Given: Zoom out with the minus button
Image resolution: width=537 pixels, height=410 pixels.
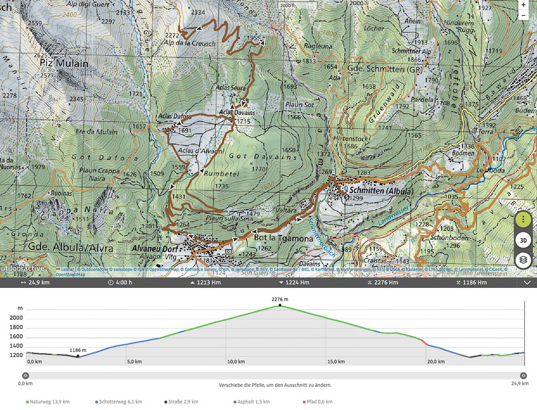Looking at the screenshot, I should (x=523, y=16).
